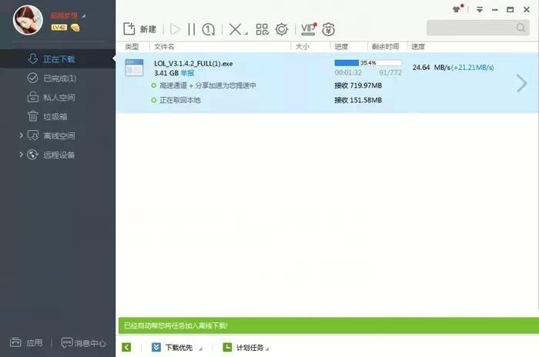Click the 举报 report link
Viewport: 539px width, 357px height.
pyautogui.click(x=188, y=73)
